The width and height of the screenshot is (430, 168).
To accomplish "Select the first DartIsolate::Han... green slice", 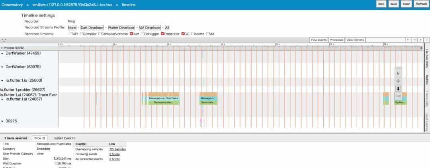I will click(x=164, y=103).
